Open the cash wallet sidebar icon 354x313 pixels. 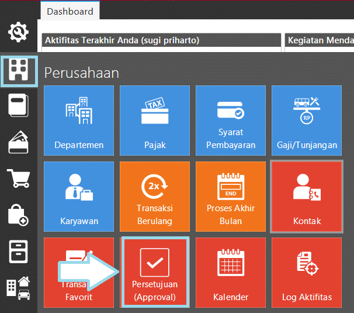(19, 142)
